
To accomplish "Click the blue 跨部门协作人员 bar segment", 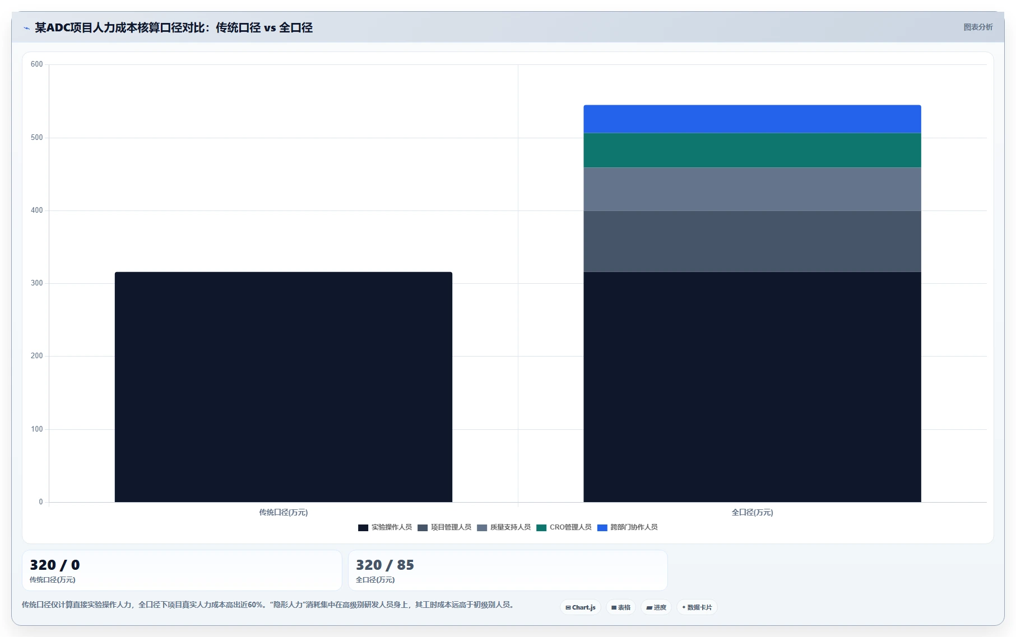I will (752, 119).
